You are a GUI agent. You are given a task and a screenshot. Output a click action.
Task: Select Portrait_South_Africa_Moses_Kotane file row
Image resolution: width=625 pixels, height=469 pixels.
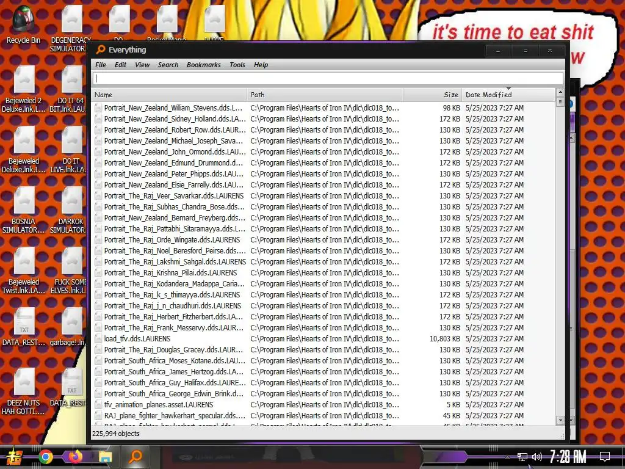(x=323, y=360)
